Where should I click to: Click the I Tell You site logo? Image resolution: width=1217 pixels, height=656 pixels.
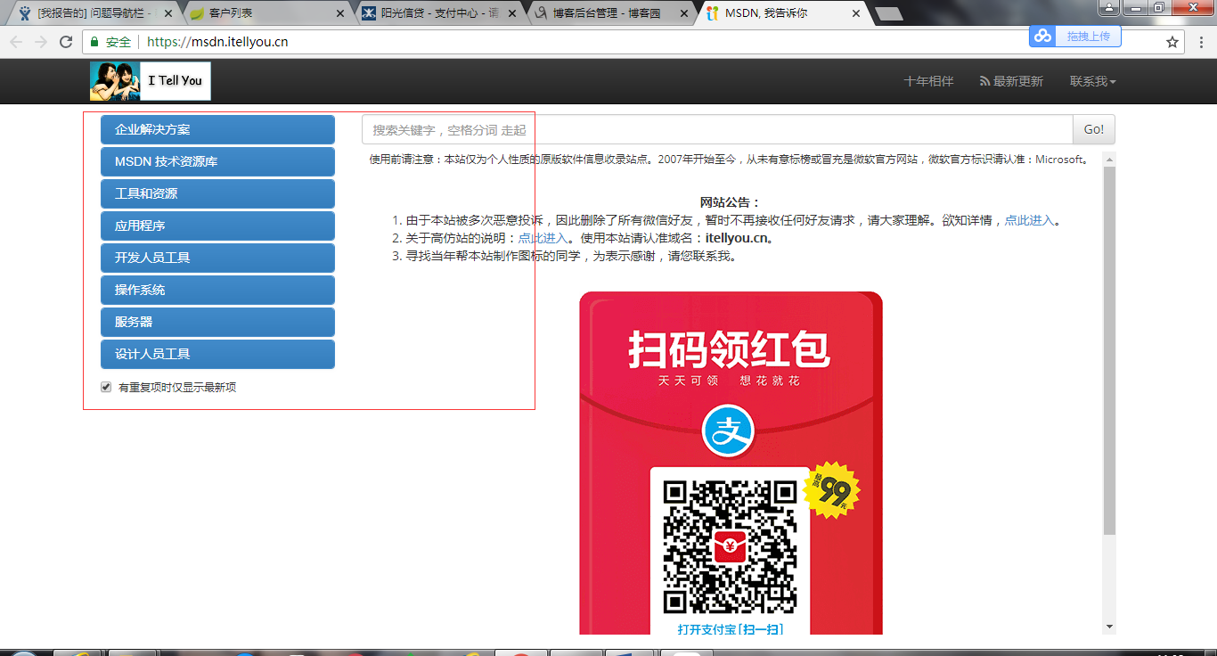pyautogui.click(x=150, y=80)
